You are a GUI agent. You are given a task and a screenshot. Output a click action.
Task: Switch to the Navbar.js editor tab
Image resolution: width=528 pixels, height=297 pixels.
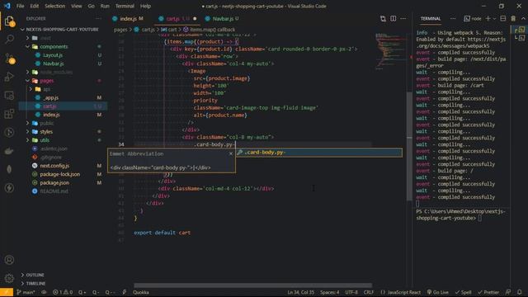click(x=223, y=18)
